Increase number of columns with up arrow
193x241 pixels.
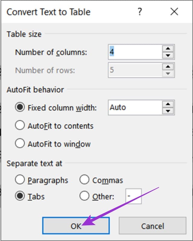point(168,49)
